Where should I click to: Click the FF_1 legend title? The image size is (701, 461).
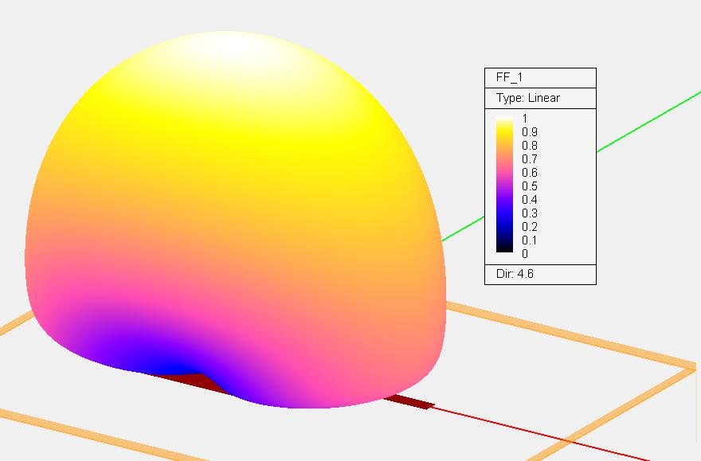(x=509, y=77)
